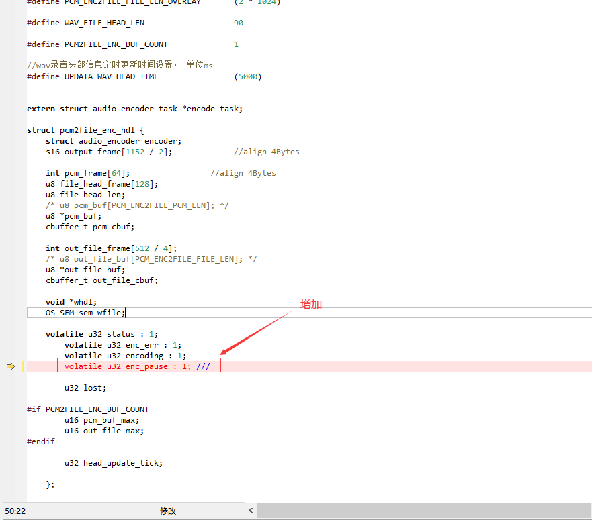Click 'u8 file_head_len;' line

click(85, 195)
